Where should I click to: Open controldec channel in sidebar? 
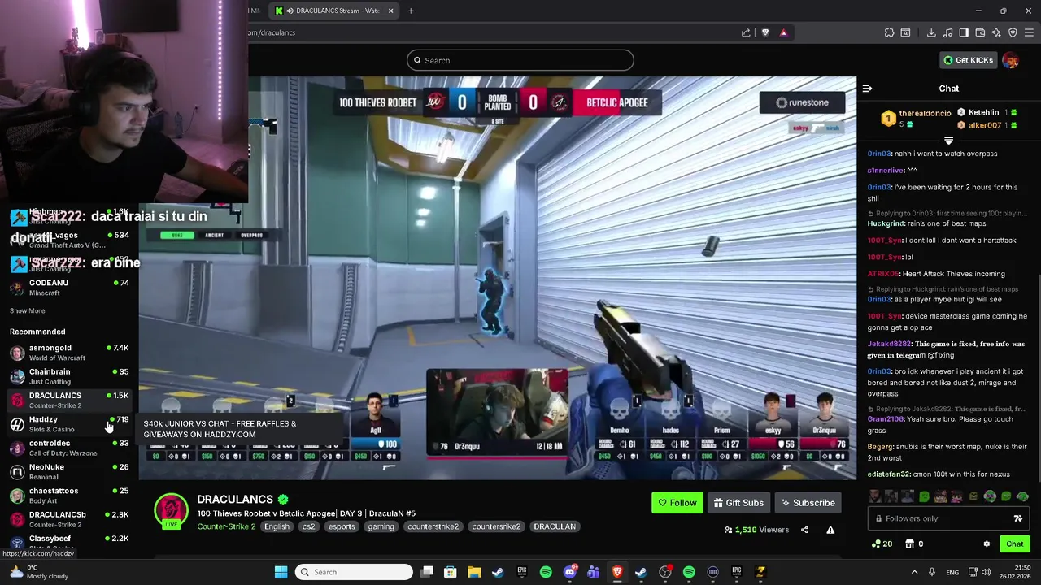pyautogui.click(x=69, y=448)
